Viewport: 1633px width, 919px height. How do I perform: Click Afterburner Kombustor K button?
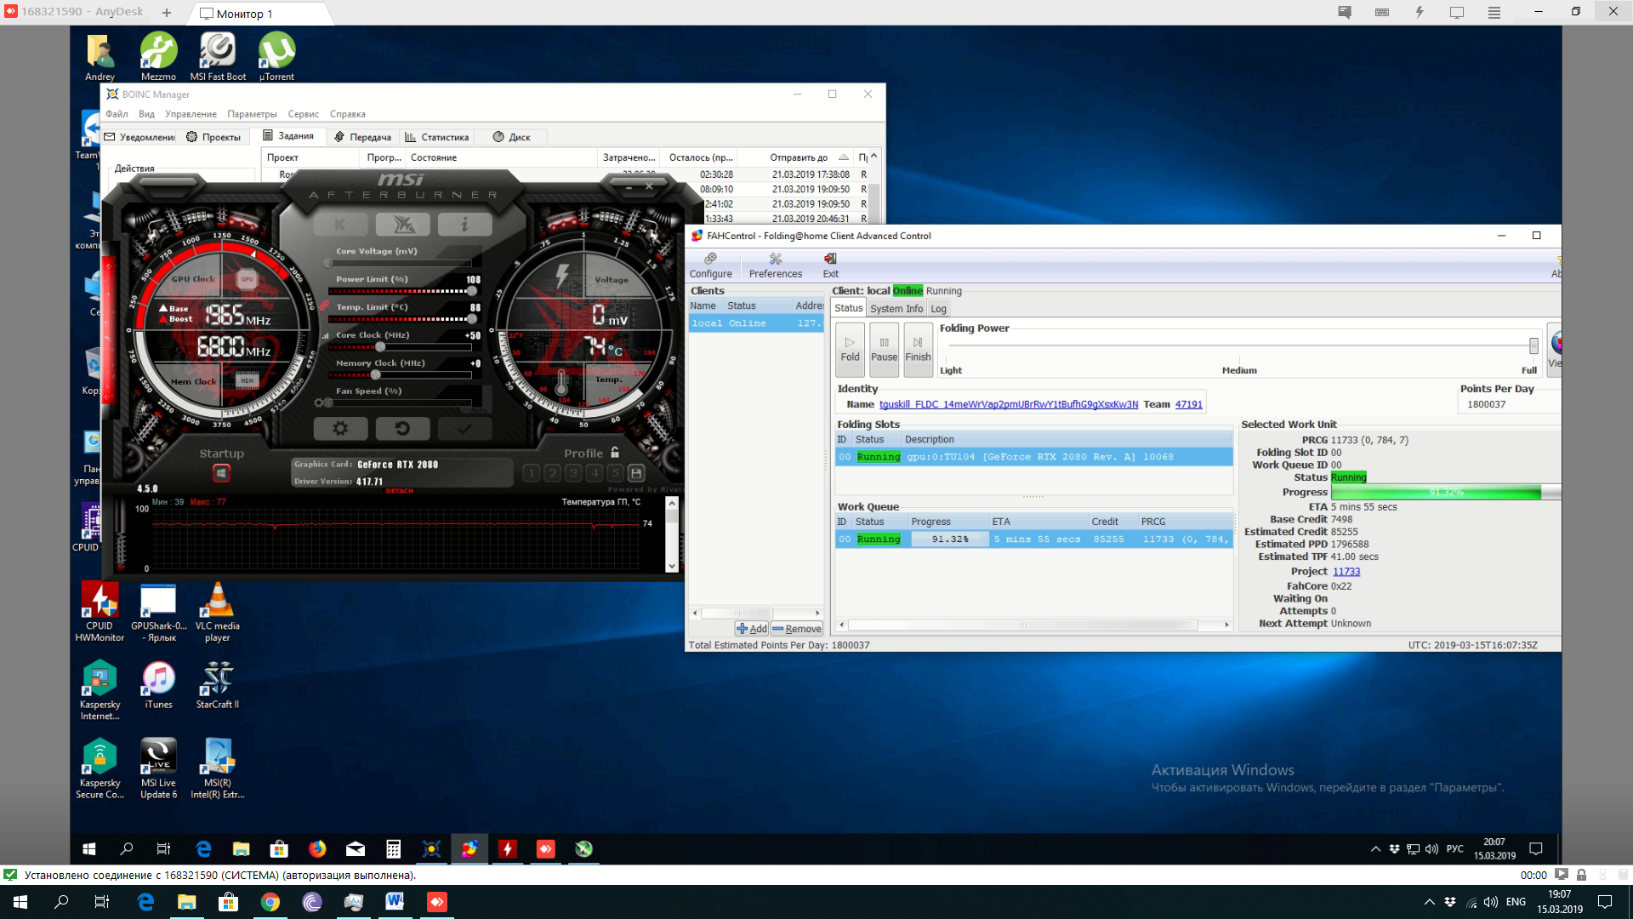(x=340, y=225)
